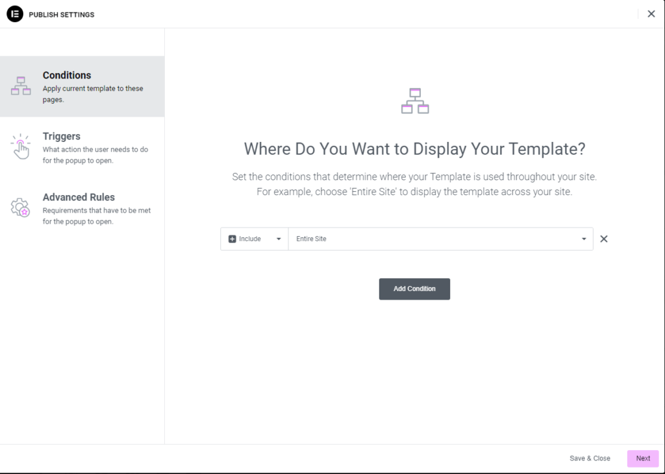Click the Elementor logo icon
Viewport: 665px width, 474px height.
15,14
